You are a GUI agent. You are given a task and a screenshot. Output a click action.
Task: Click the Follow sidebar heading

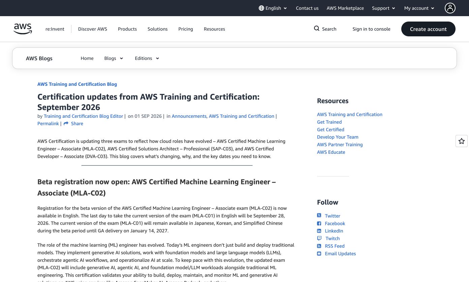pos(327,202)
